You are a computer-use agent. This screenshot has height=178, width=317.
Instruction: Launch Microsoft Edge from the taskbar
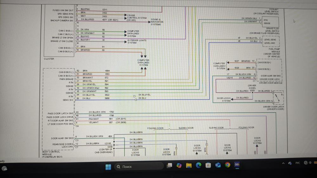click(x=198, y=165)
